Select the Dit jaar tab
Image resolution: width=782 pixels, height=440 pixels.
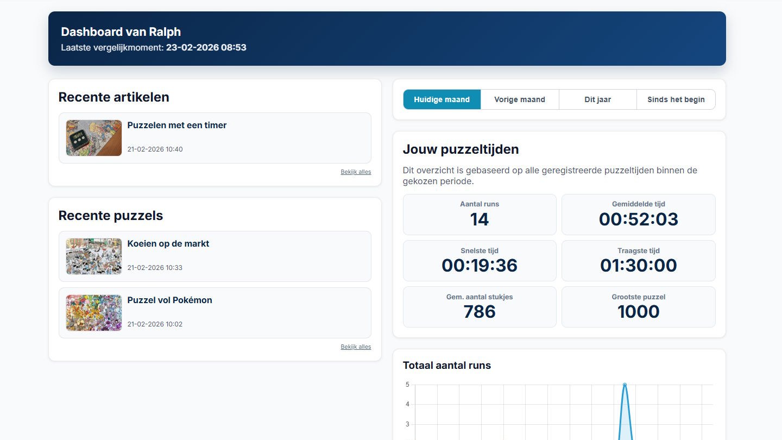[x=597, y=99]
